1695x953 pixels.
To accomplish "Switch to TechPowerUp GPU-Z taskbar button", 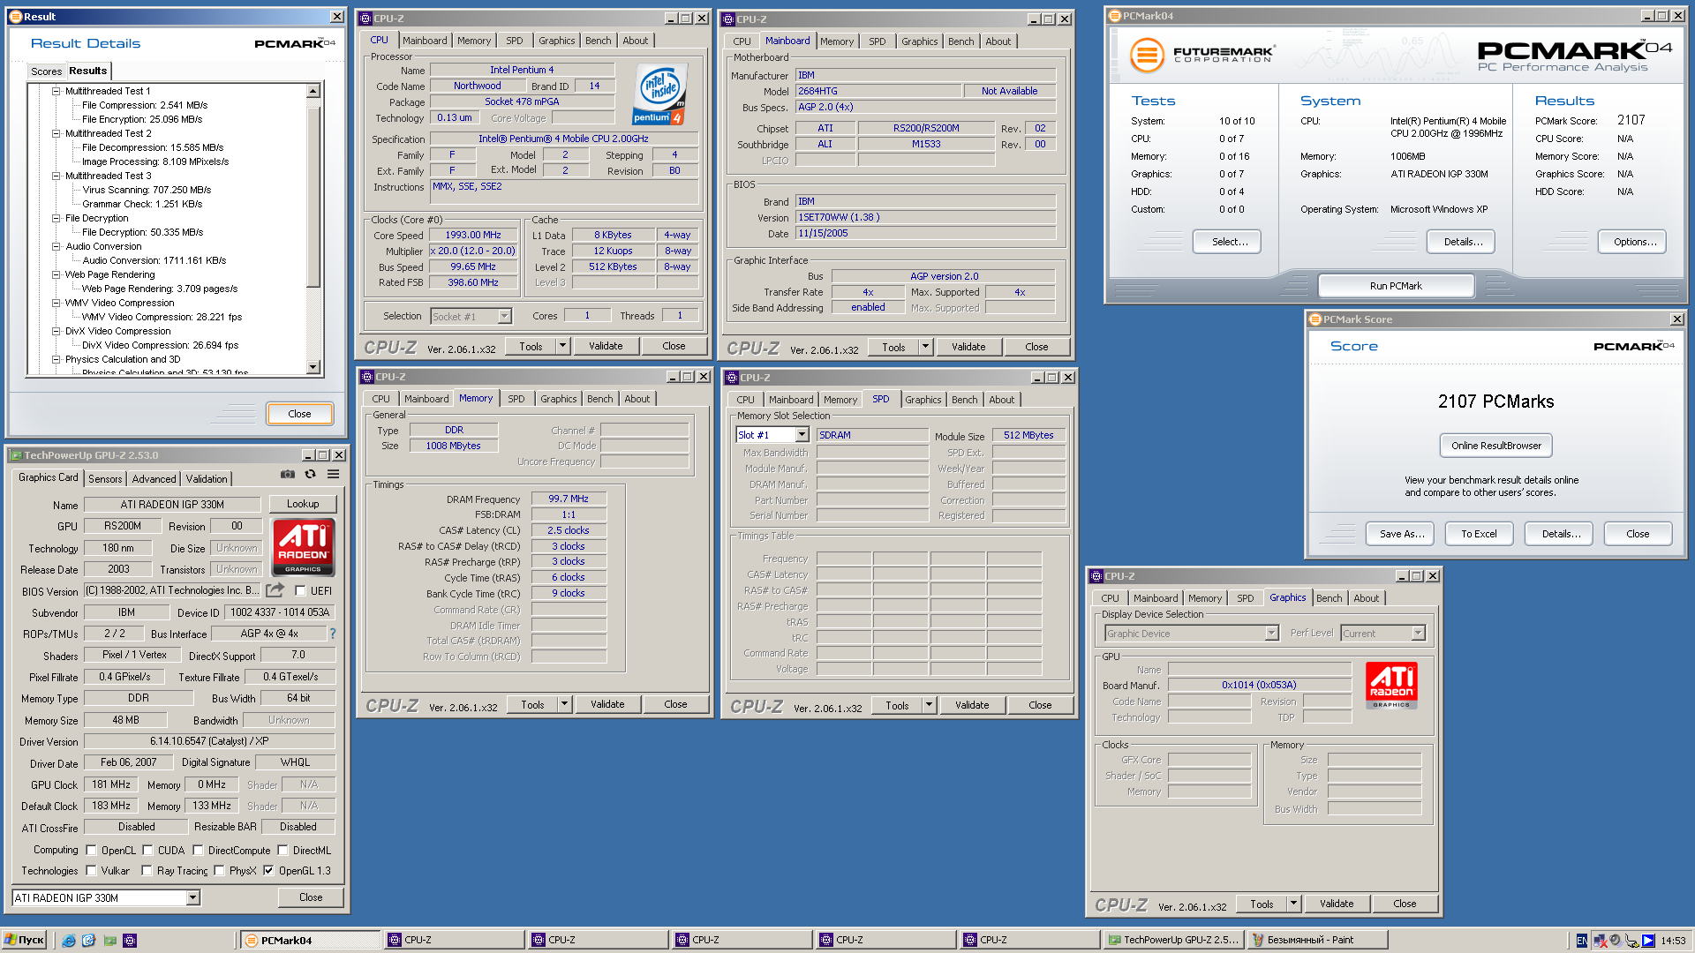I will [1173, 941].
